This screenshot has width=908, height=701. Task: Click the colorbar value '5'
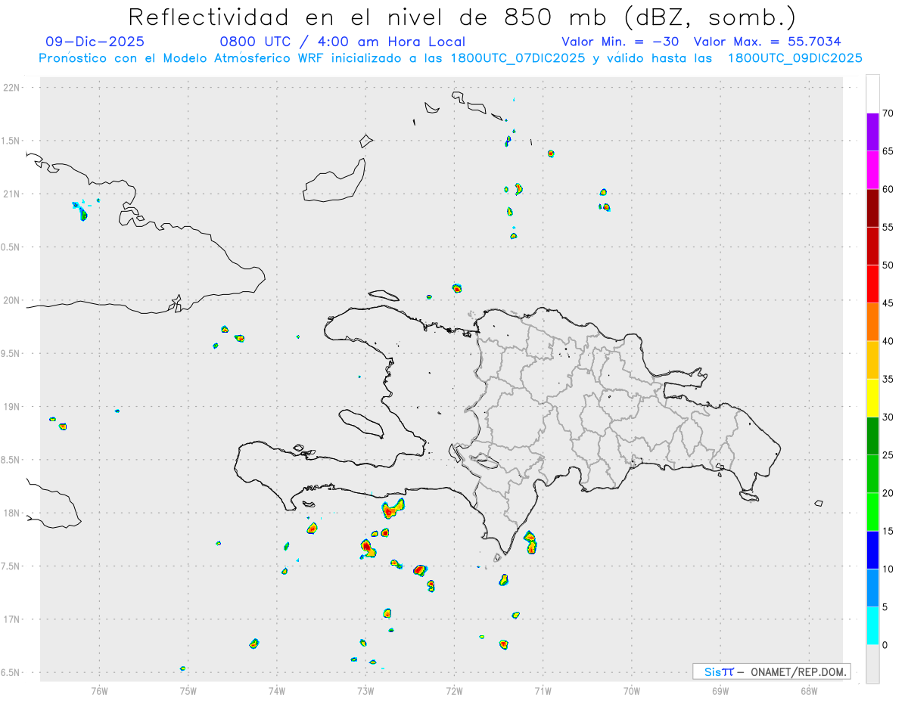[x=885, y=607]
